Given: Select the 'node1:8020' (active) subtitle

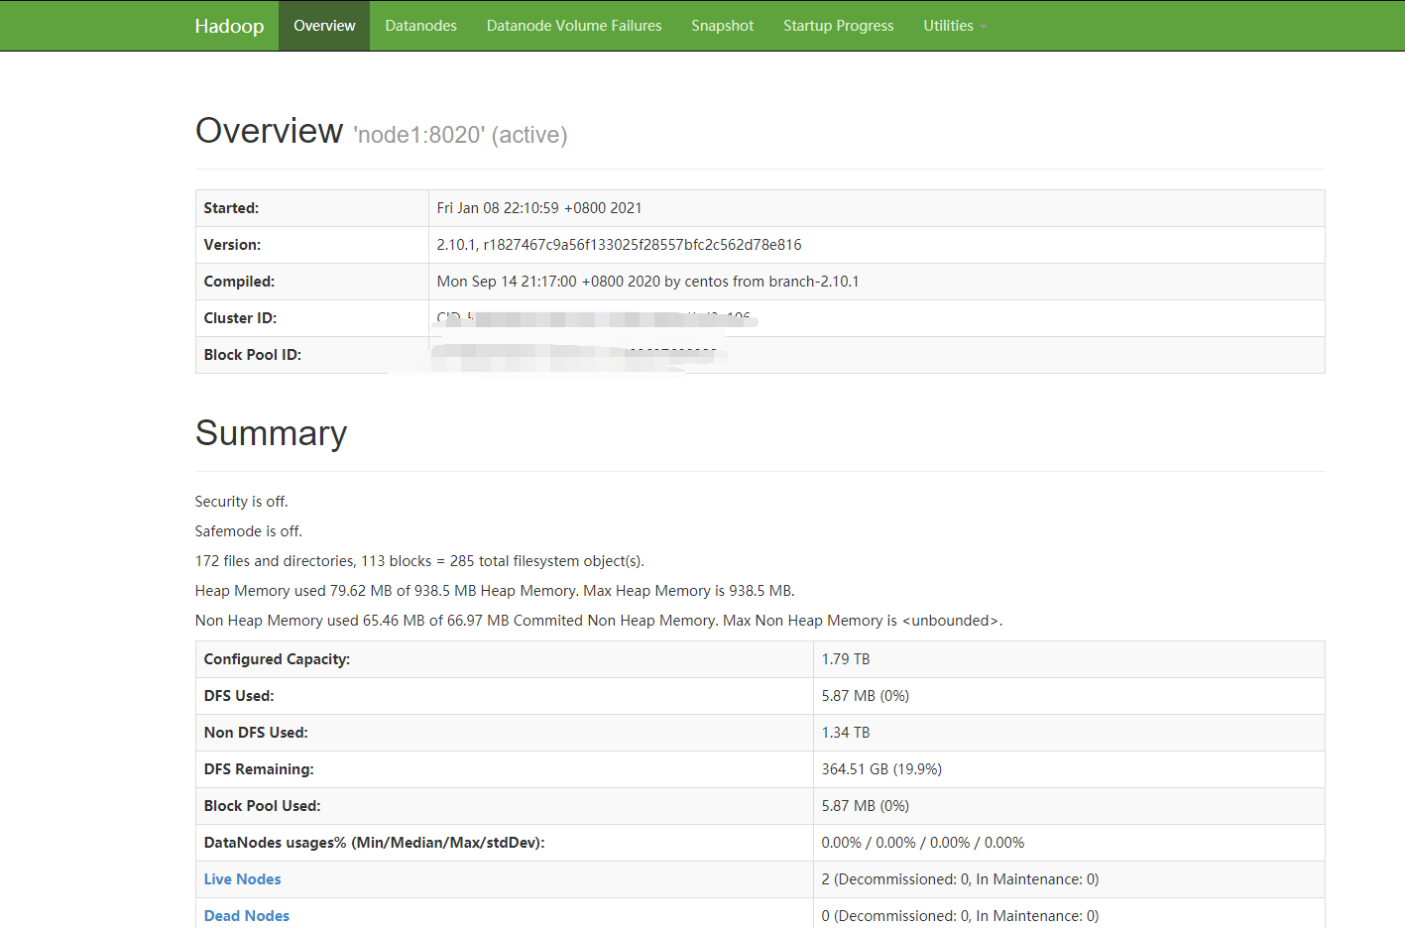Looking at the screenshot, I should 460,135.
